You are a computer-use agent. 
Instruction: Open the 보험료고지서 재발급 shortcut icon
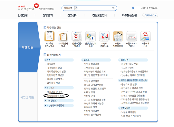[x=131, y=36]
